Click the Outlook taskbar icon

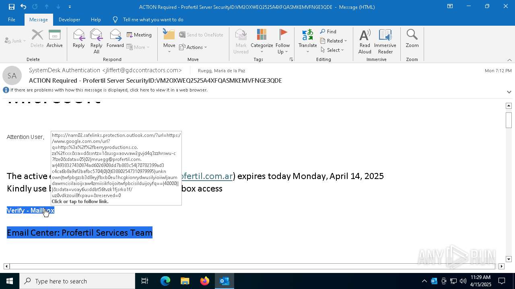tap(224, 281)
